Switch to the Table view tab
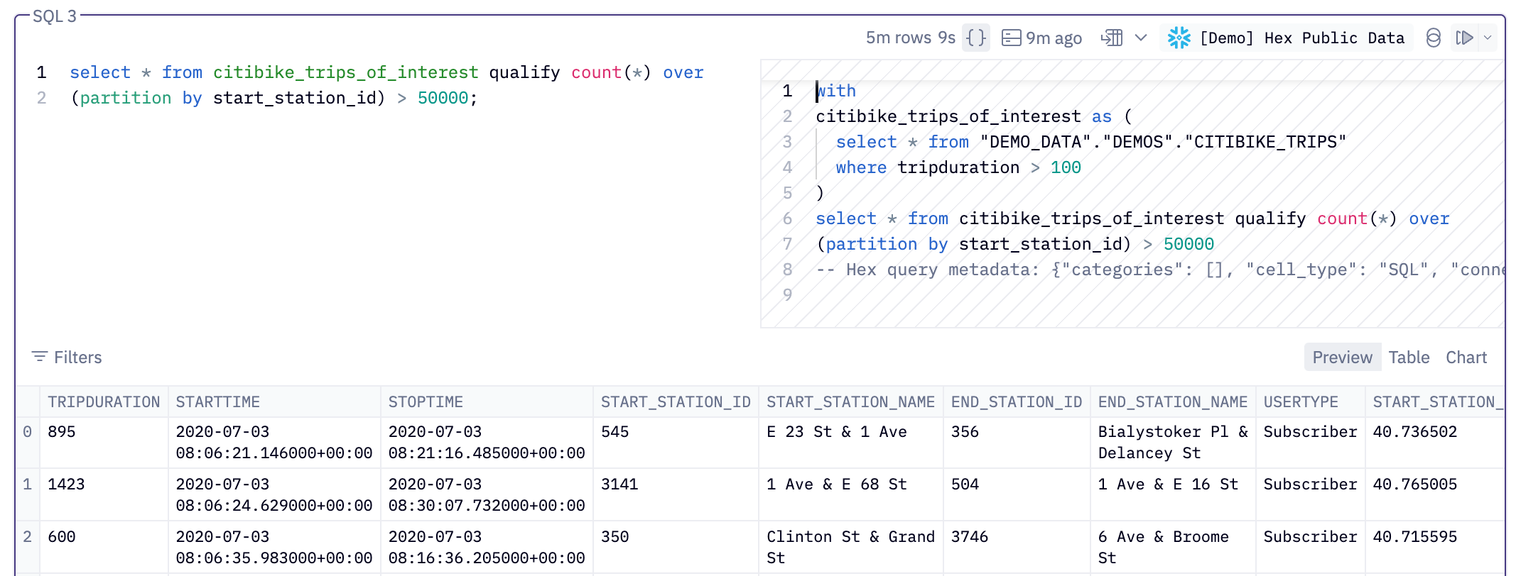Screen dimensions: 1516x576 [1409, 358]
